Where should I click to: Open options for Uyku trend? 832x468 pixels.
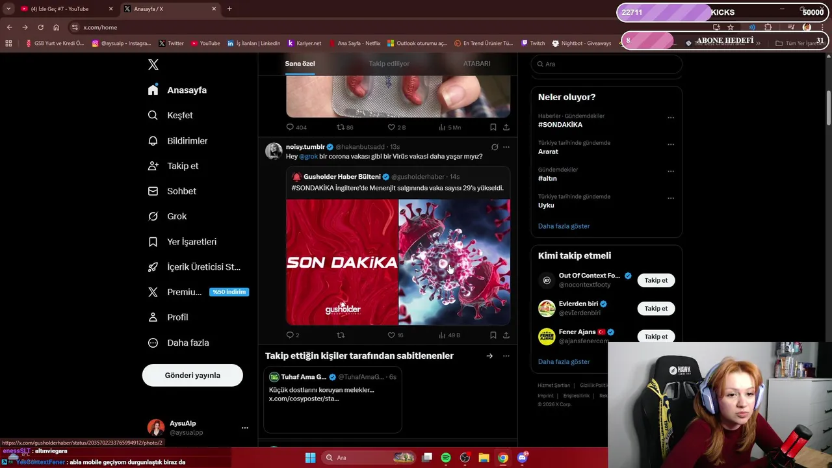pyautogui.click(x=671, y=198)
